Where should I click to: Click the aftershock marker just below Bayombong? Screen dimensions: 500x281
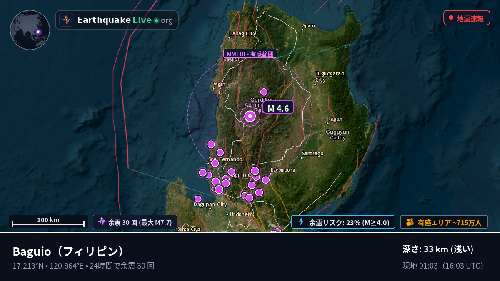tap(265, 180)
